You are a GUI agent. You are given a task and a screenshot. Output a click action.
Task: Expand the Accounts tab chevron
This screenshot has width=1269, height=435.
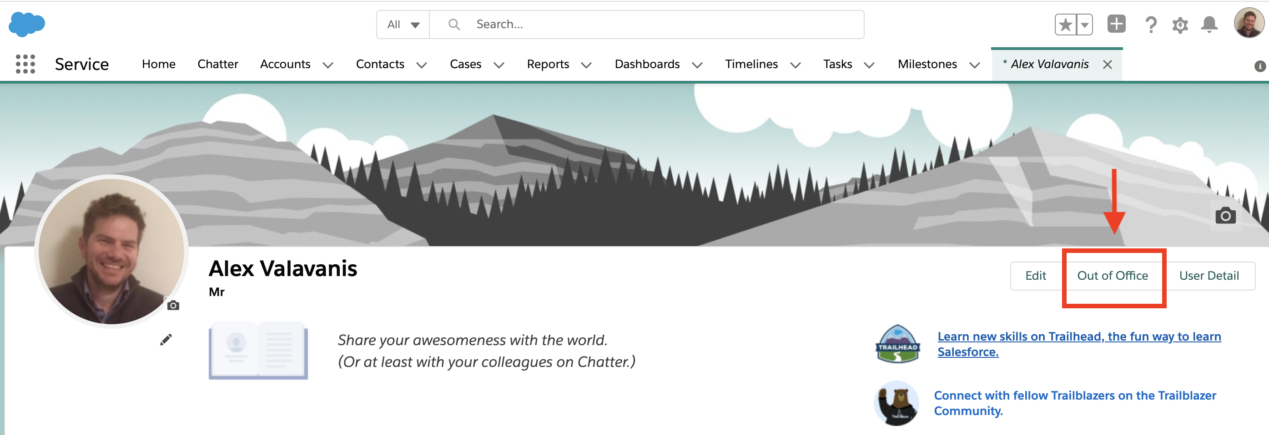coord(328,65)
